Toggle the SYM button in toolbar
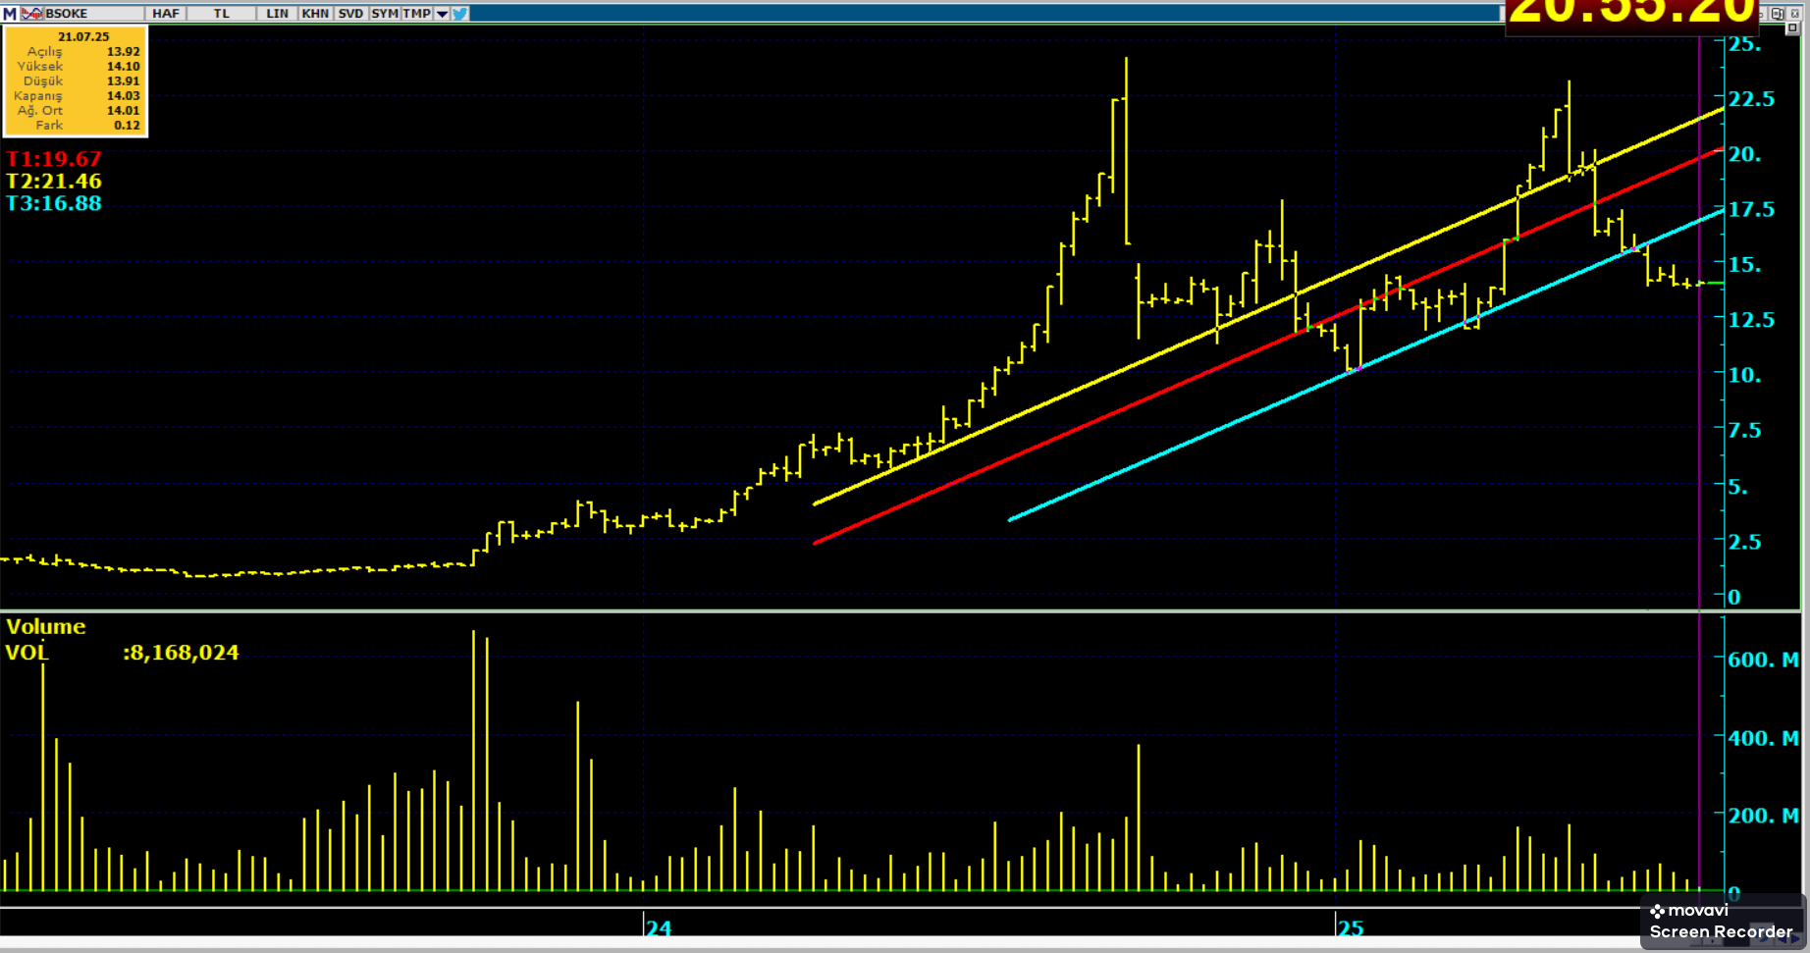1810x953 pixels. tap(385, 14)
